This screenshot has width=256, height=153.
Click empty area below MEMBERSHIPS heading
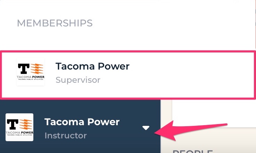click(127, 39)
